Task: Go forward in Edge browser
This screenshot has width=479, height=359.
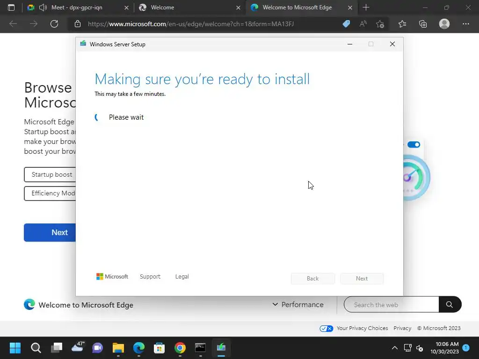Action: point(34,24)
